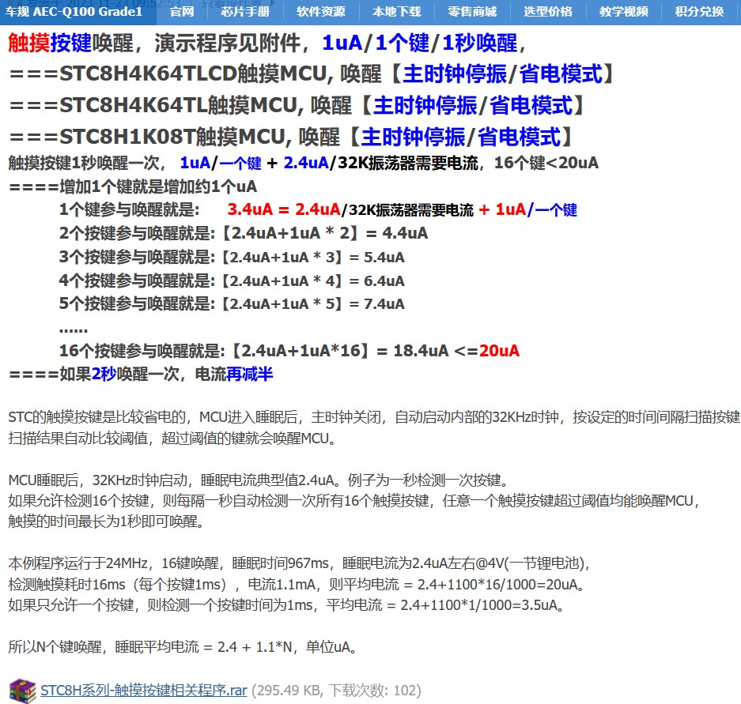Image resolution: width=741 pixels, height=704 pixels.
Task: Click the red 触摸 text in the heading
Action: coord(28,43)
